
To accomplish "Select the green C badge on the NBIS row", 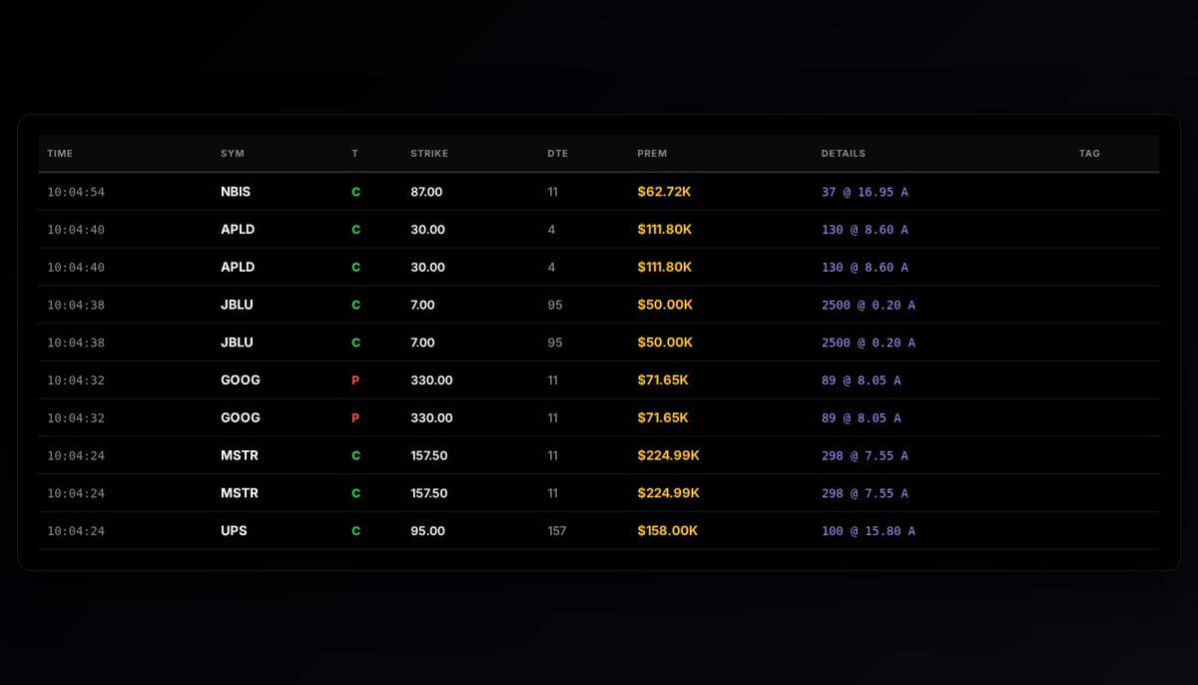I will 355,192.
